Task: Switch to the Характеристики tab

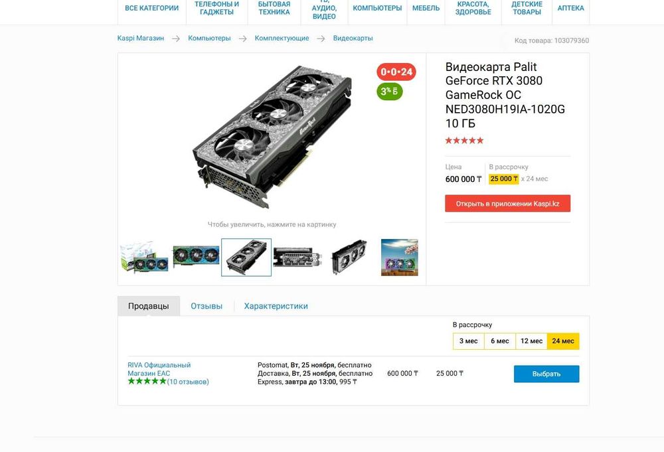Action: pos(276,306)
